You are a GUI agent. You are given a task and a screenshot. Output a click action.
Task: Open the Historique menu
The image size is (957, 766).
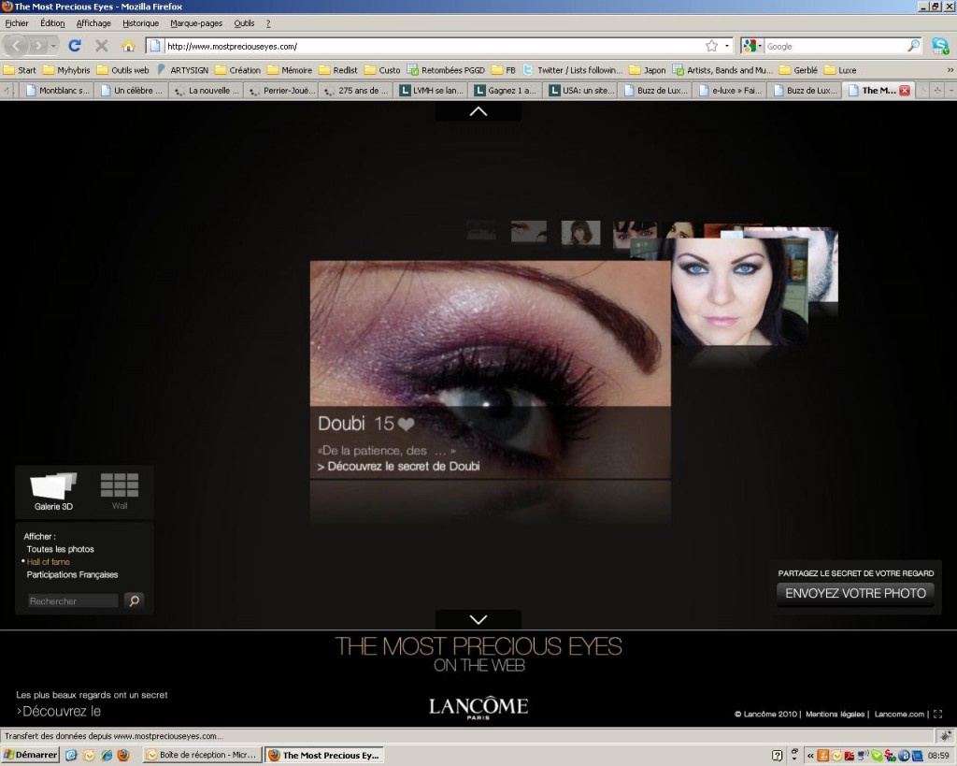(140, 23)
